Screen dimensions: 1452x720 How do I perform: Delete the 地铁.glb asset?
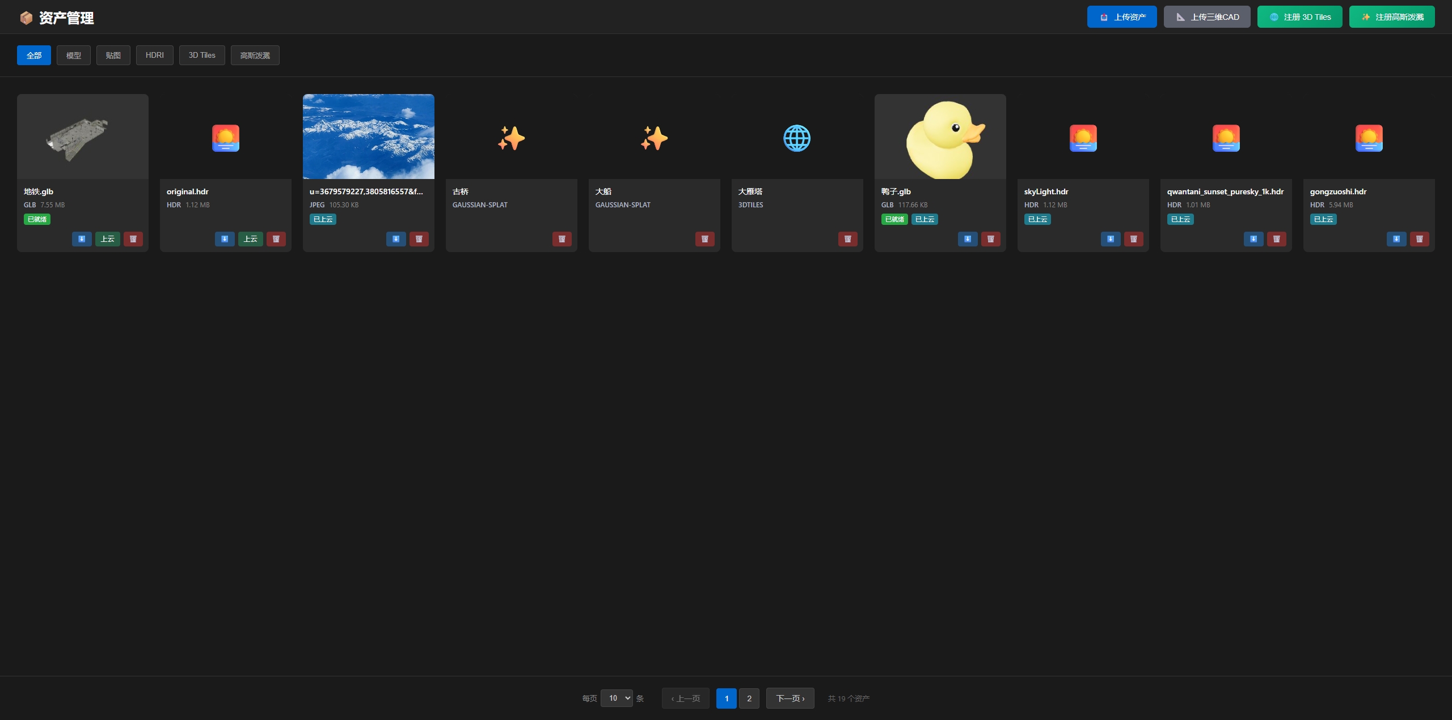[133, 239]
